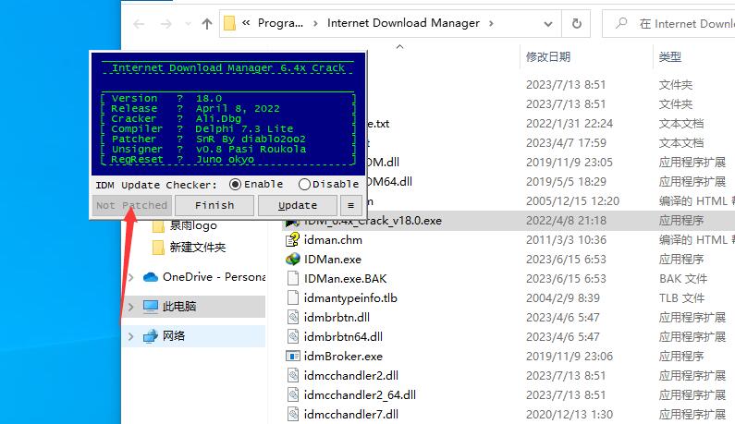735x424 pixels.
Task: Expand the 此电脑 tree node
Action: 130,307
